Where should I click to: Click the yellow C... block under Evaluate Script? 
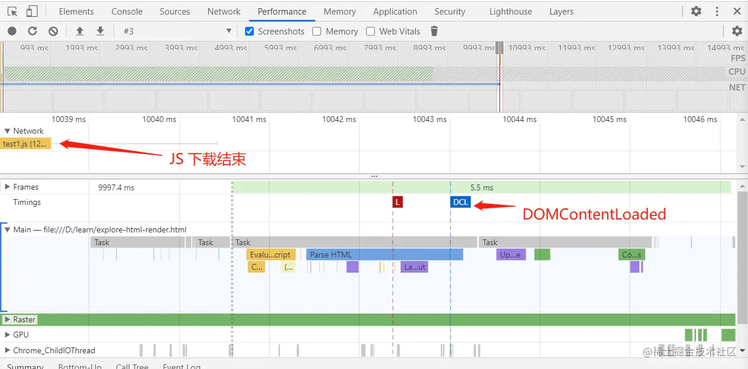pyautogui.click(x=256, y=267)
